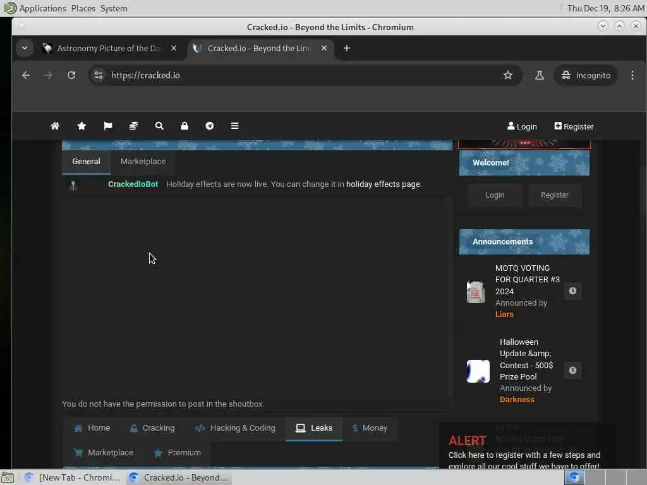The height and width of the screenshot is (485, 647).
Task: Open the Marketplace category tab with cart
Action: click(103, 452)
